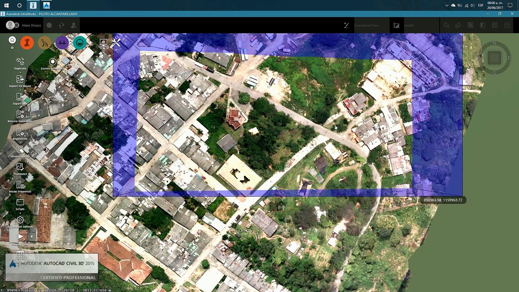Toggle full screen view icon

coord(495,25)
